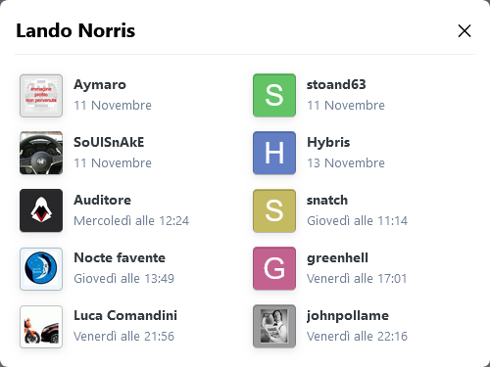Select the SoUlSnAkE username

tap(109, 142)
